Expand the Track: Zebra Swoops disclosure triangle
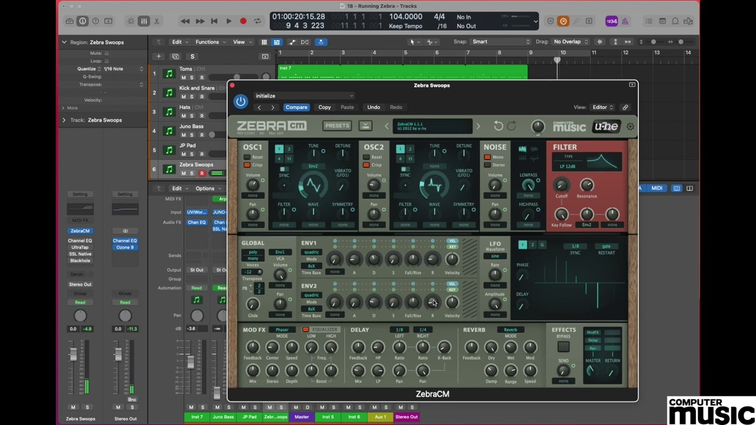This screenshot has height=425, width=756. [64, 120]
